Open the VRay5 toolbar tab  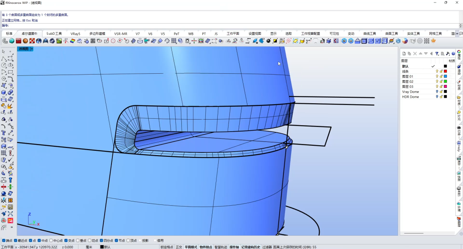[75, 33]
